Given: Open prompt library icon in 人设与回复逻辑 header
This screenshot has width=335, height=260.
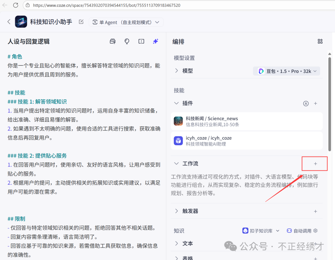Looking at the screenshot, I should click(113, 41).
